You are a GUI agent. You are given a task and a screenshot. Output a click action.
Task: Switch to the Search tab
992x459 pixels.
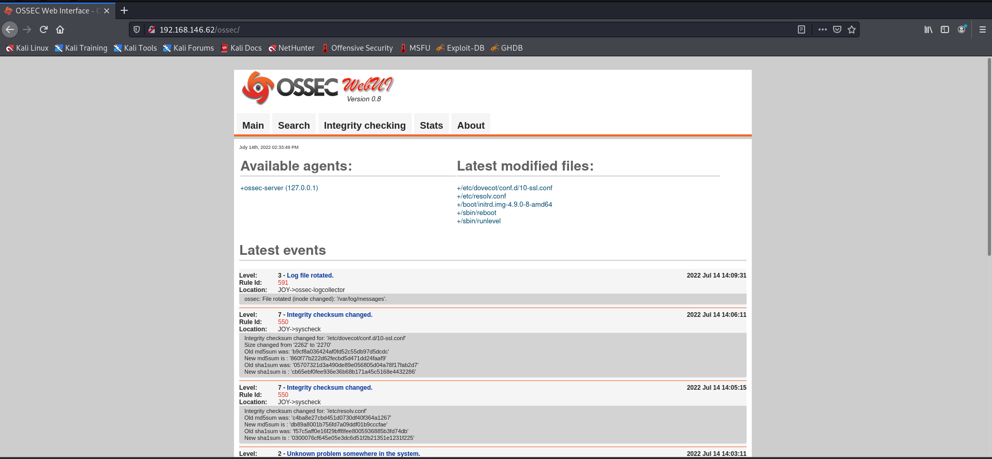click(294, 125)
